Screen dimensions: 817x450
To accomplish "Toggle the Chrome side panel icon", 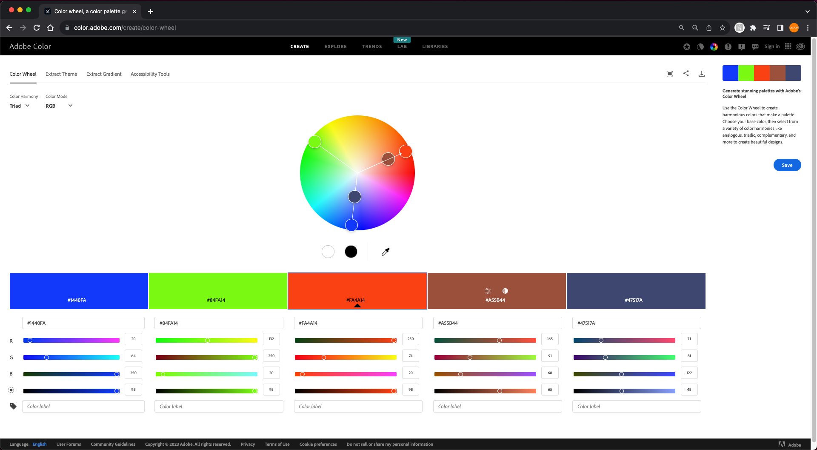I will [x=780, y=28].
